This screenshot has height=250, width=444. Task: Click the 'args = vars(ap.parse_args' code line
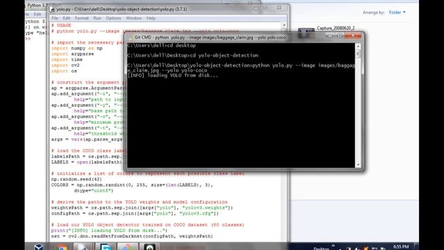click(x=87, y=140)
